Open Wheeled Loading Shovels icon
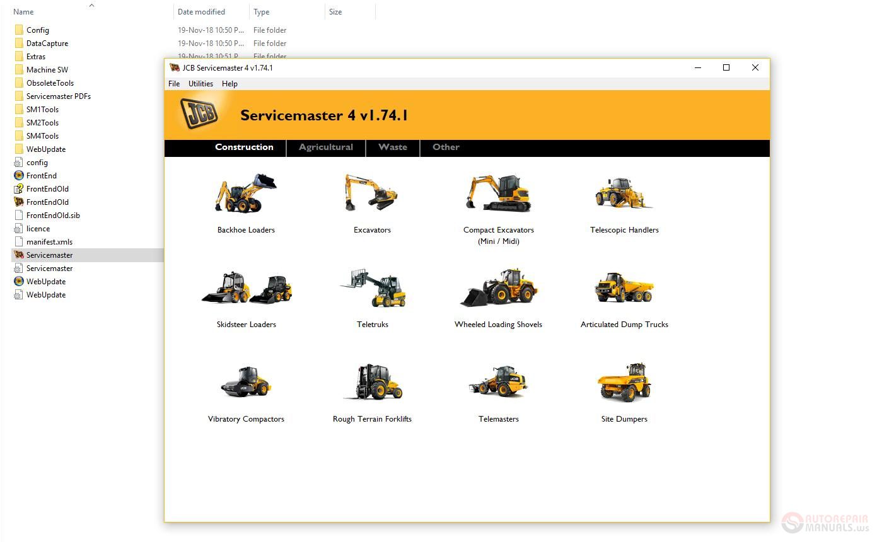The width and height of the screenshot is (877, 542). point(499,288)
